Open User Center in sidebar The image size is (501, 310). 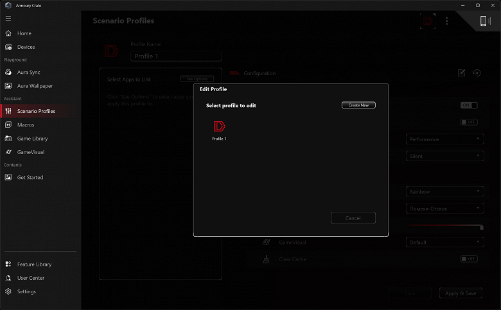31,278
